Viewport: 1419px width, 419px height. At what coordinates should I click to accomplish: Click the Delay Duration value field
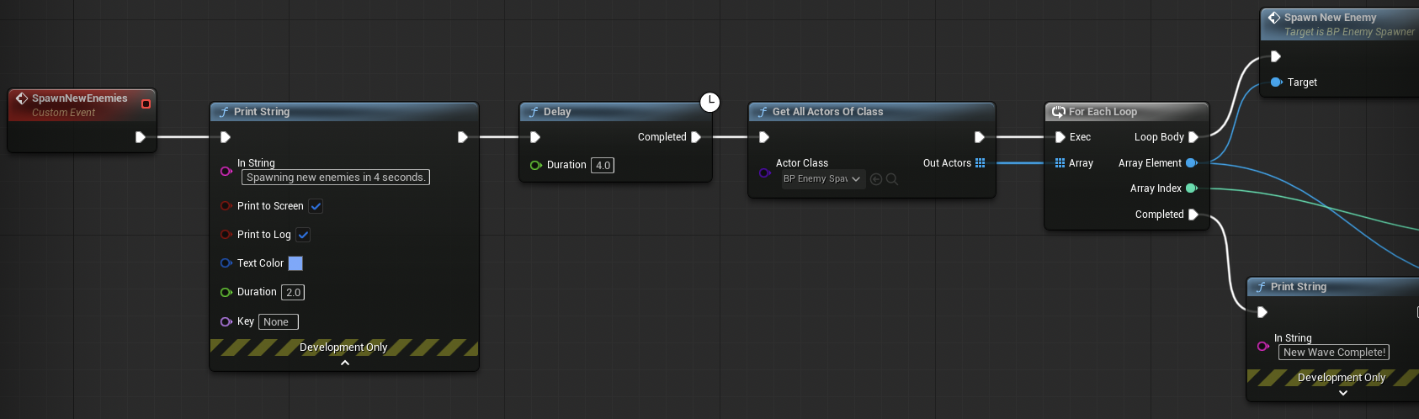pyautogui.click(x=603, y=166)
